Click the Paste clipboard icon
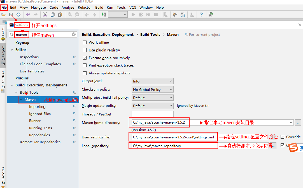Viewport: 303px width, 189px height. click(60, 15)
